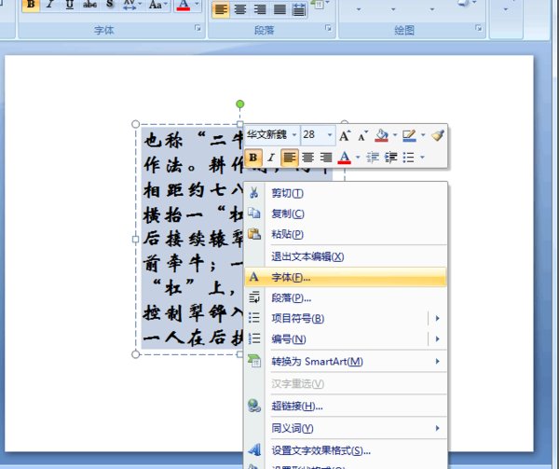Decrease list indent level in mini toolbar
This screenshot has height=469, width=559.
point(373,158)
